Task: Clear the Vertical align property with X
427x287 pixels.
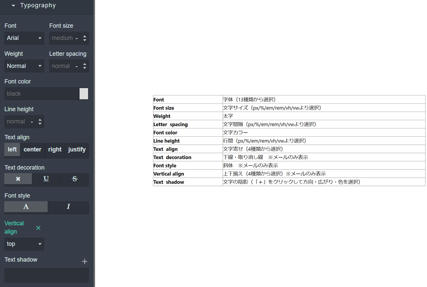Action: pyautogui.click(x=38, y=228)
